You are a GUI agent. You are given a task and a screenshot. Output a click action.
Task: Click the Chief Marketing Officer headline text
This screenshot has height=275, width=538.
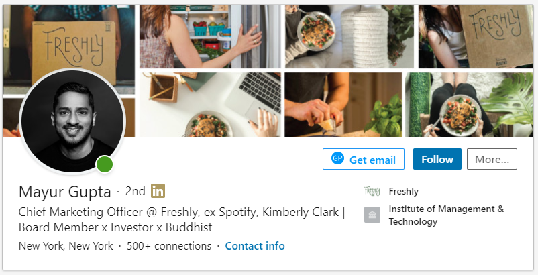point(182,219)
